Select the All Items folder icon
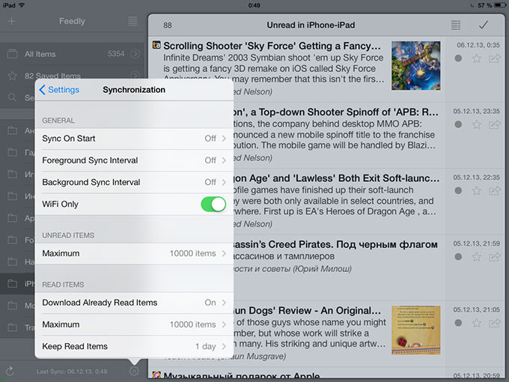The image size is (509, 382). click(12, 54)
